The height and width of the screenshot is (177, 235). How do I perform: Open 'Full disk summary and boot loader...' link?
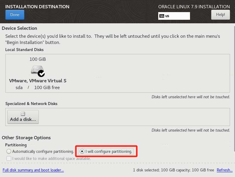[33, 170]
